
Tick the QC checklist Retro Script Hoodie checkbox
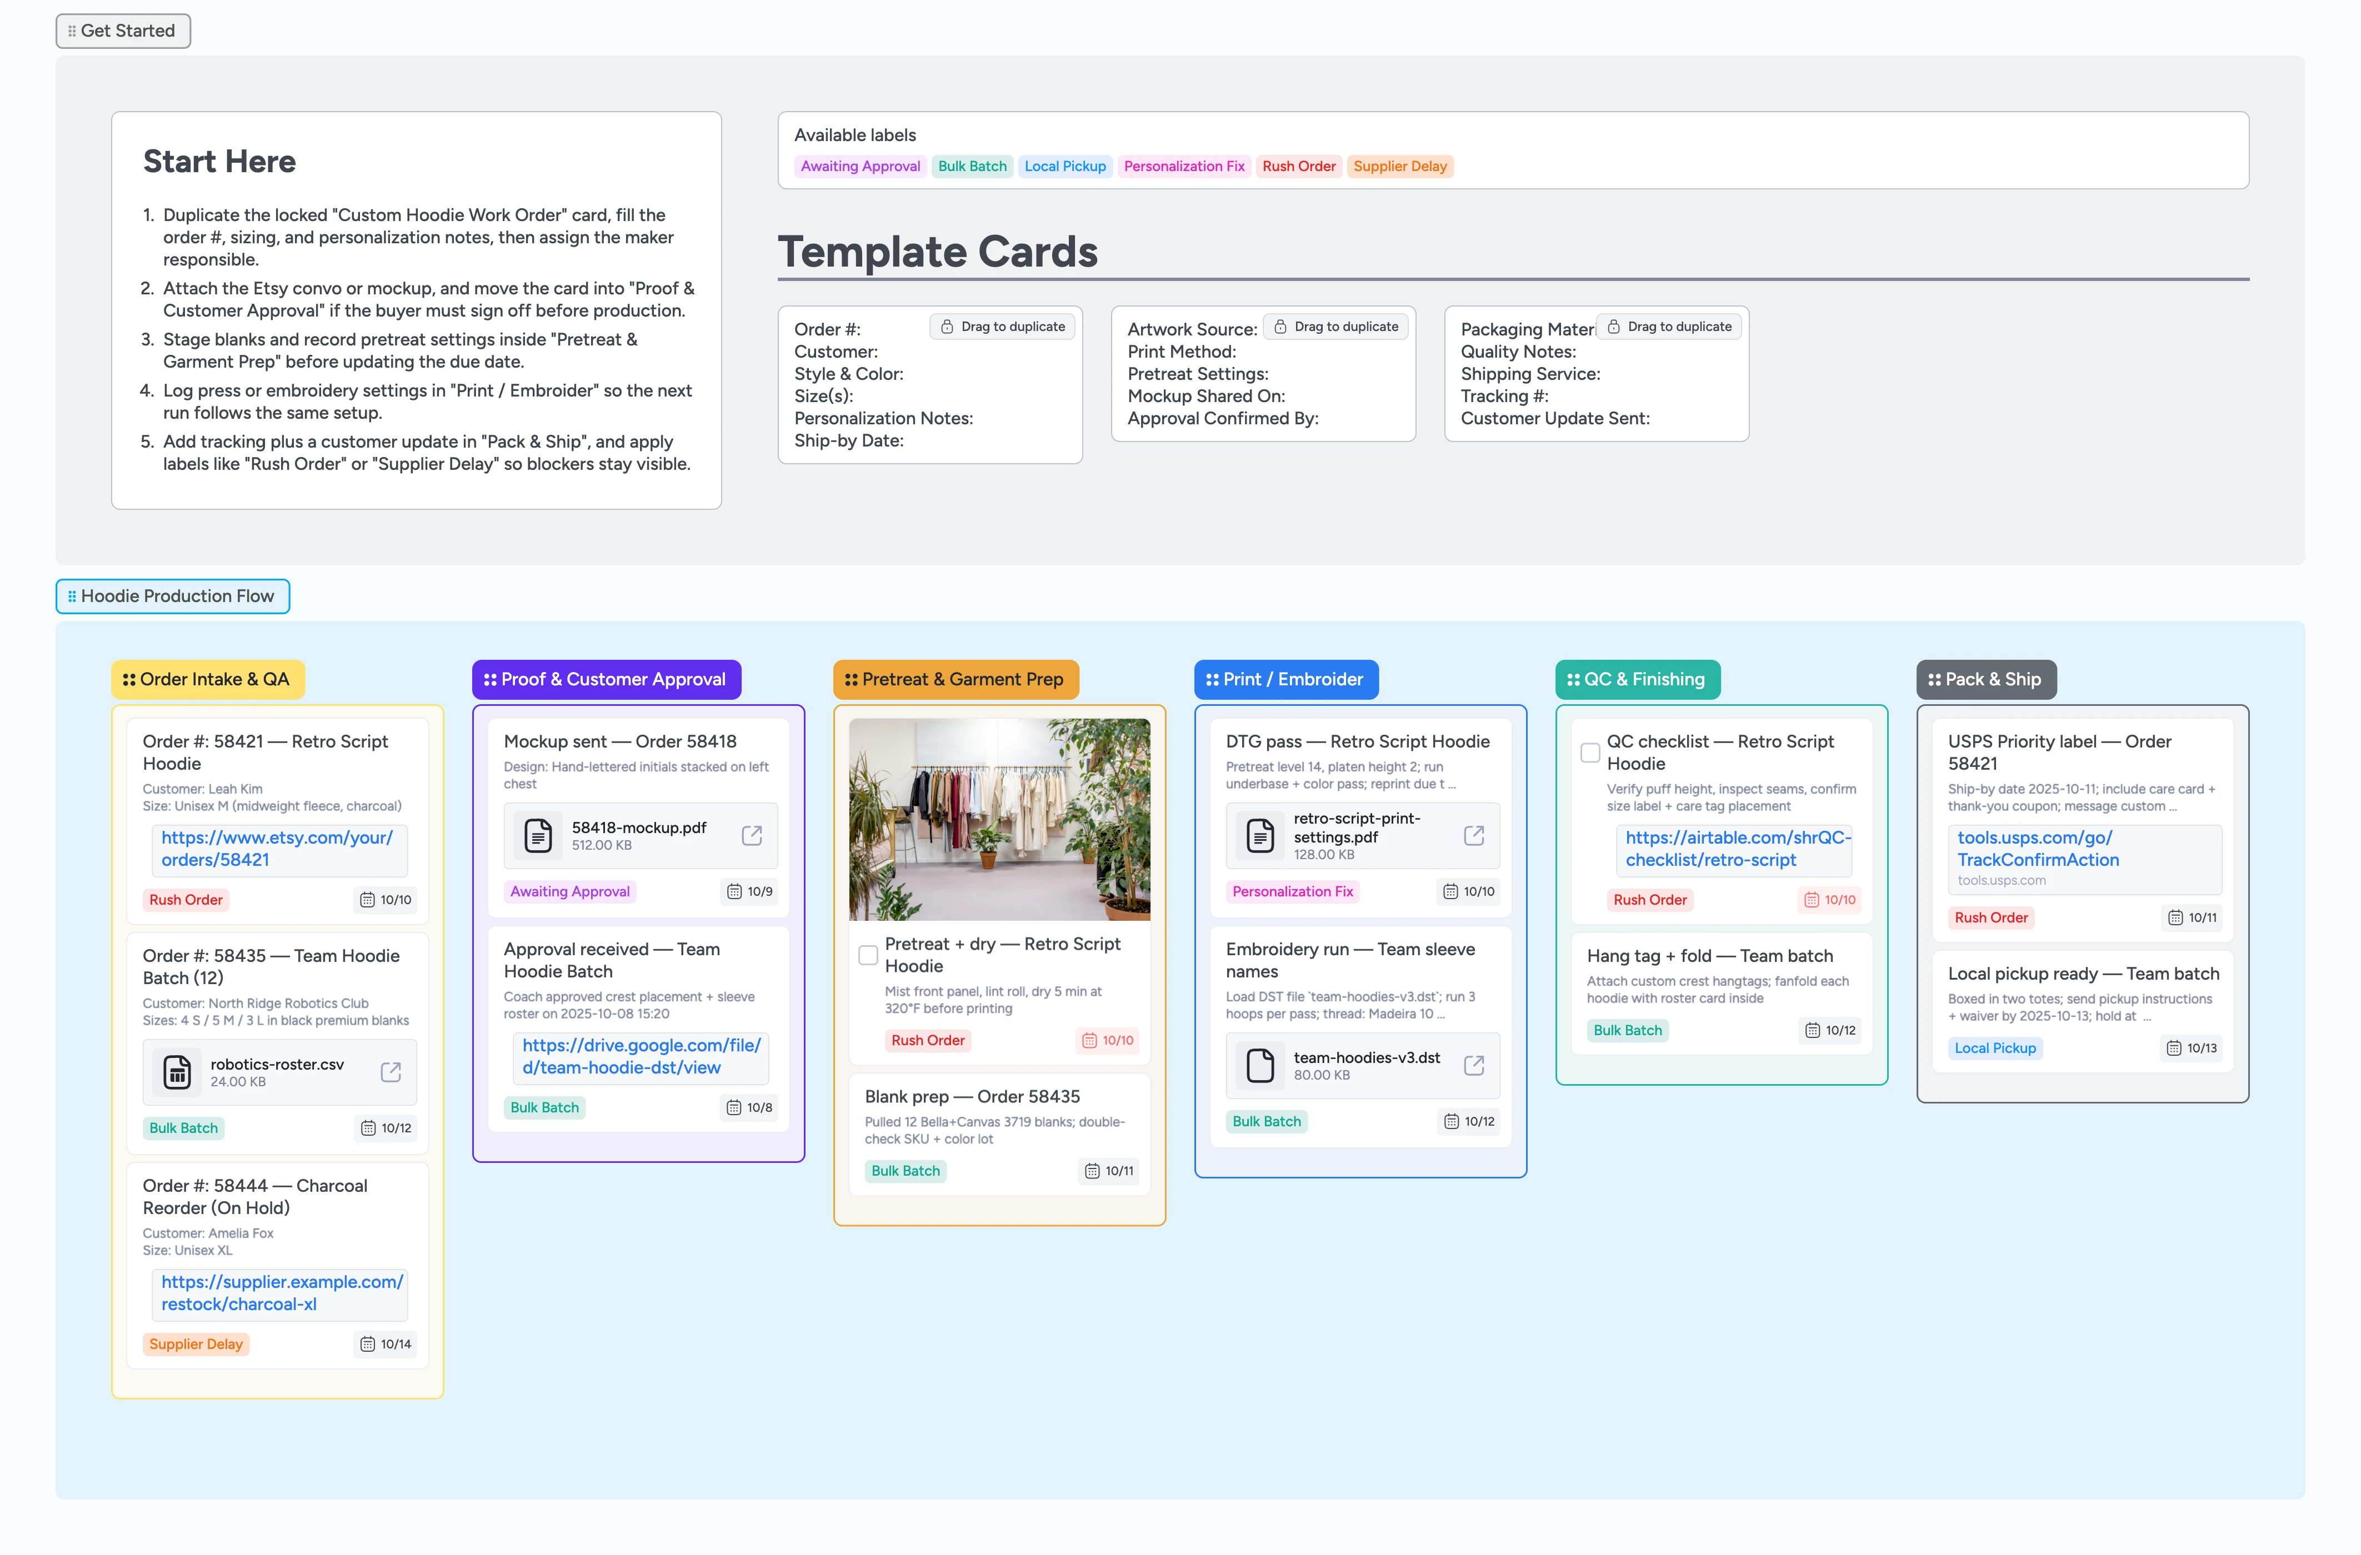1590,753
